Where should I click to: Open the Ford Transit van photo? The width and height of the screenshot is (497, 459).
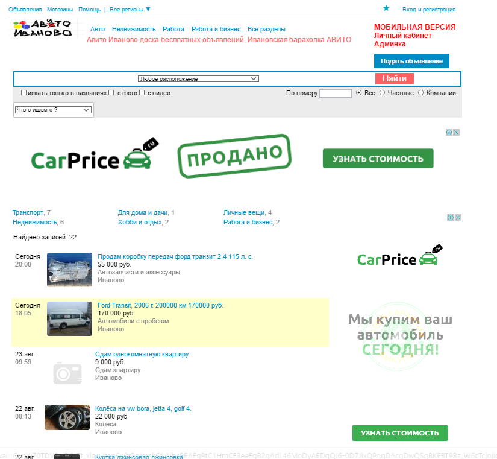(x=69, y=318)
